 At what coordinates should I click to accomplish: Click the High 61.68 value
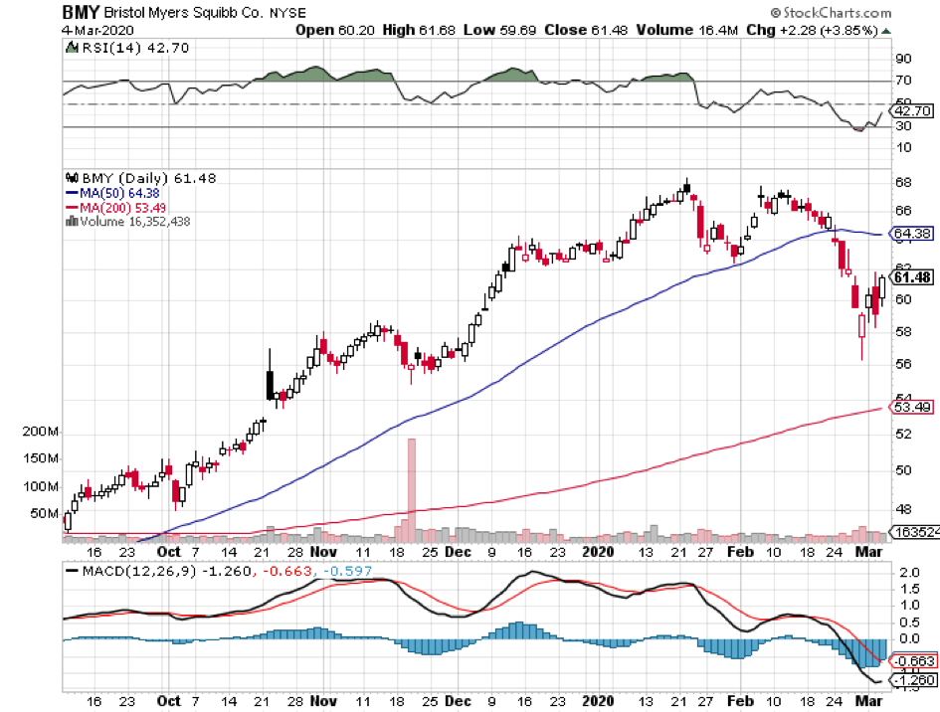pyautogui.click(x=419, y=30)
